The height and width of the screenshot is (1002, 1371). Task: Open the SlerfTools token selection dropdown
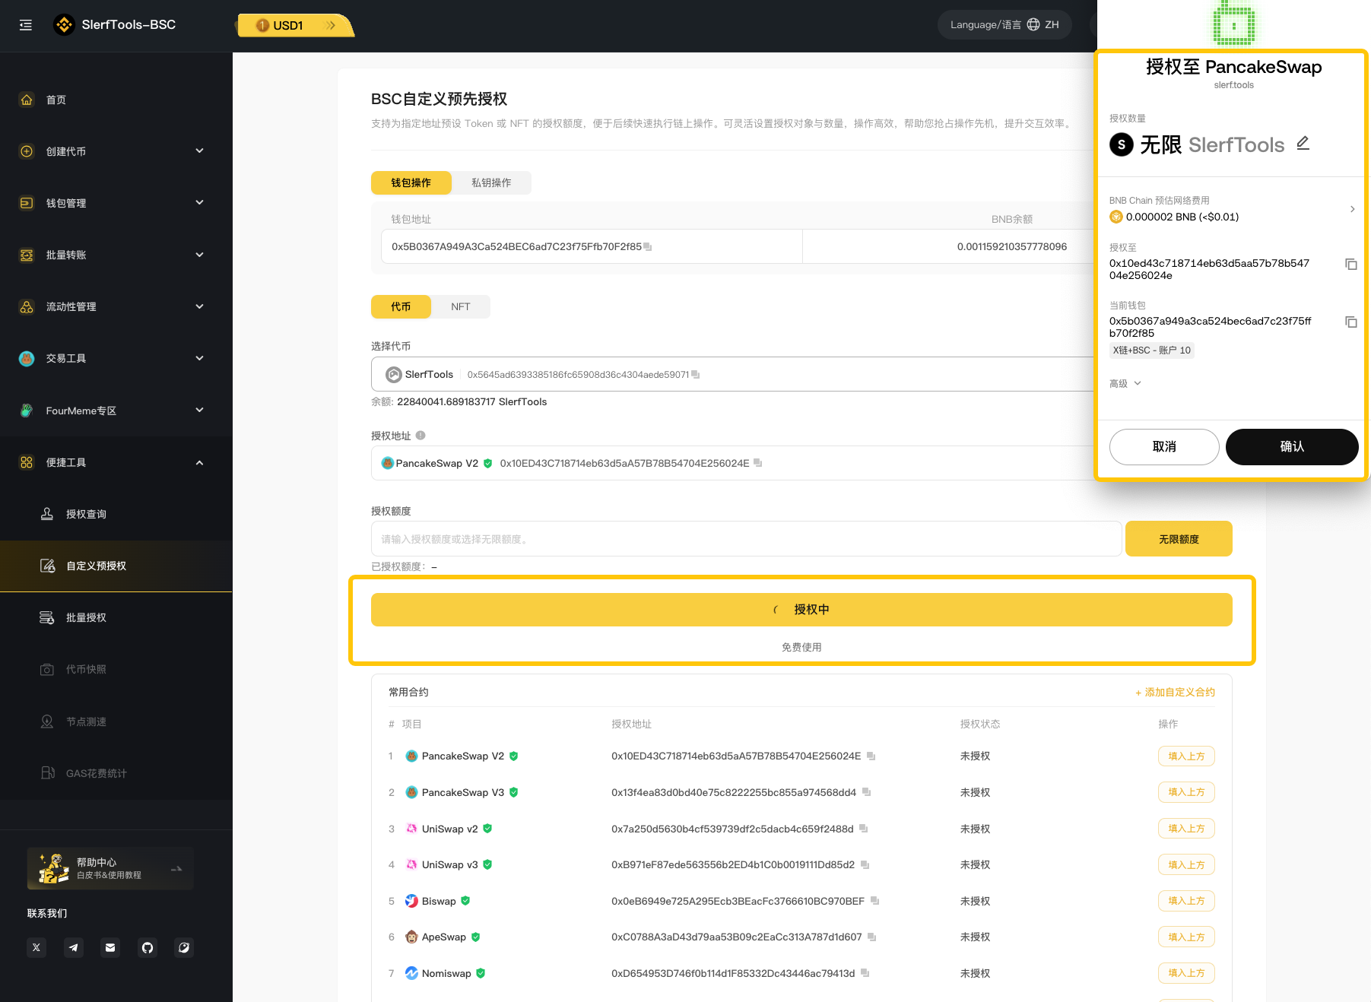[730, 375]
